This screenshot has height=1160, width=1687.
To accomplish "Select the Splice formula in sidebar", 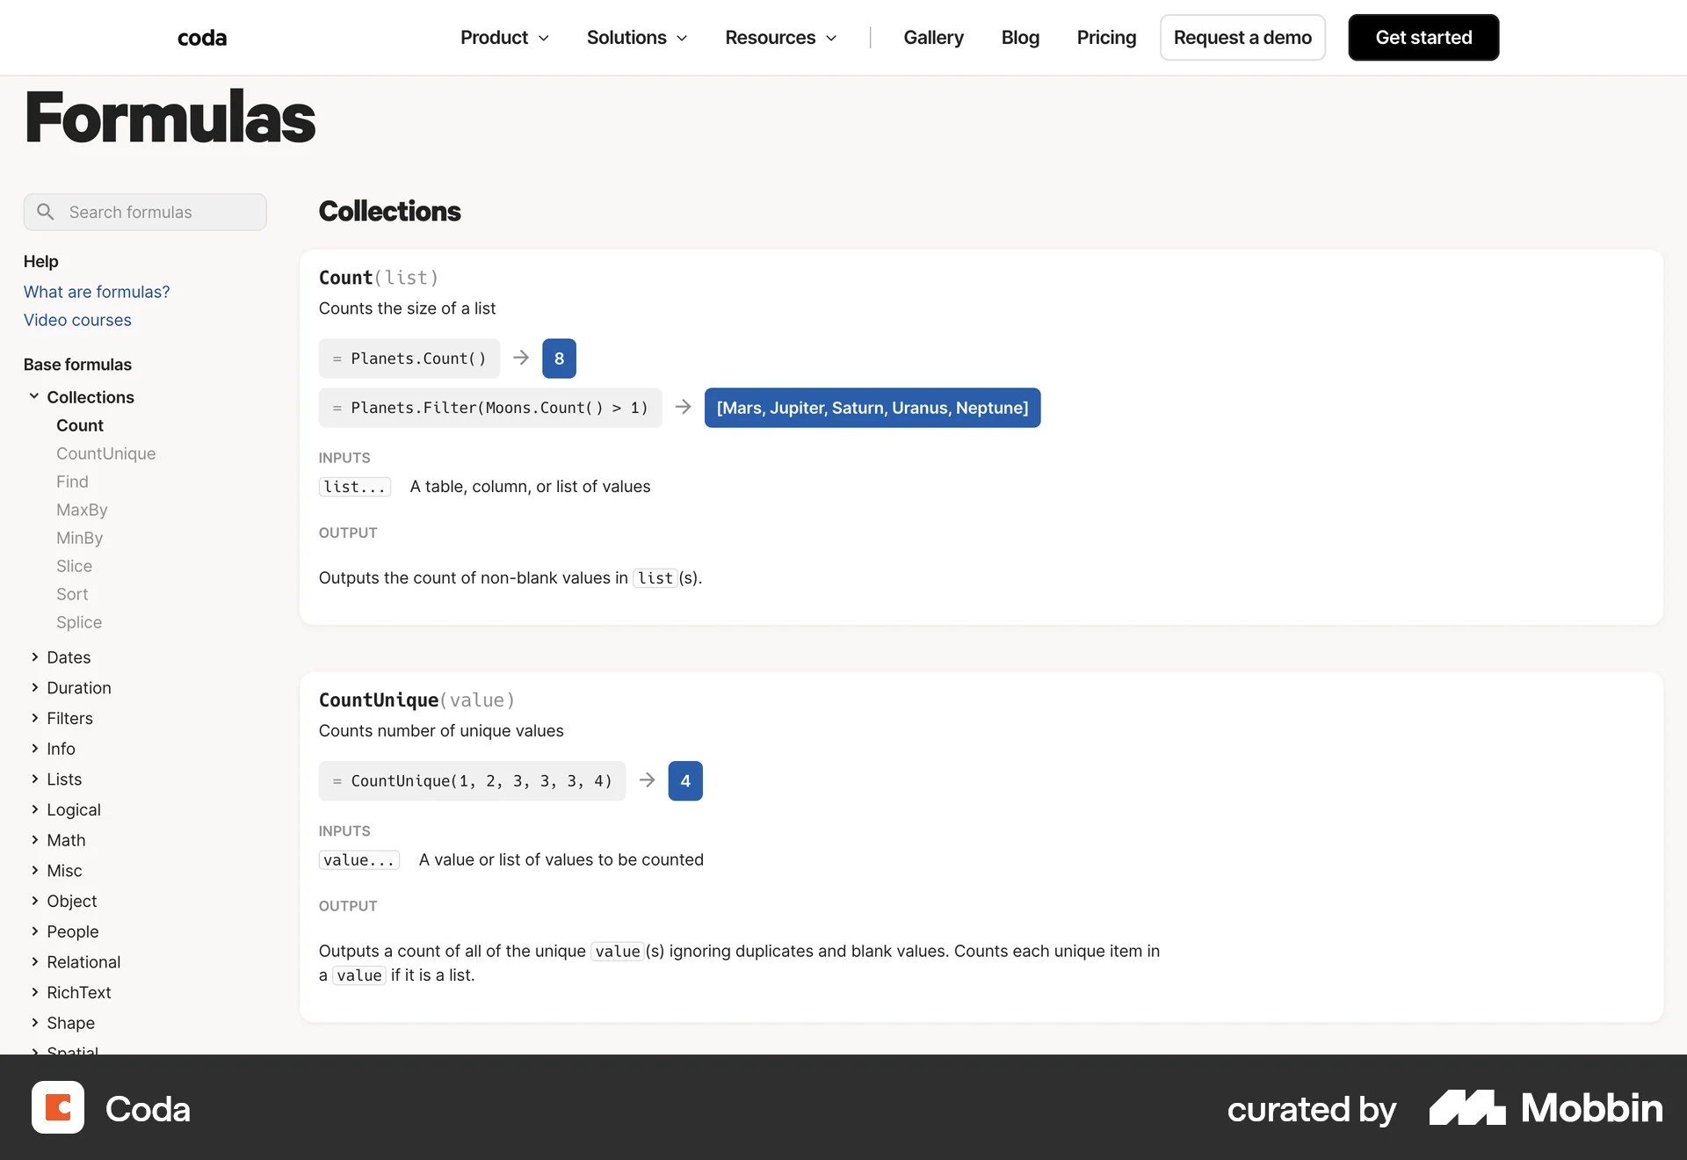I will [x=78, y=622].
